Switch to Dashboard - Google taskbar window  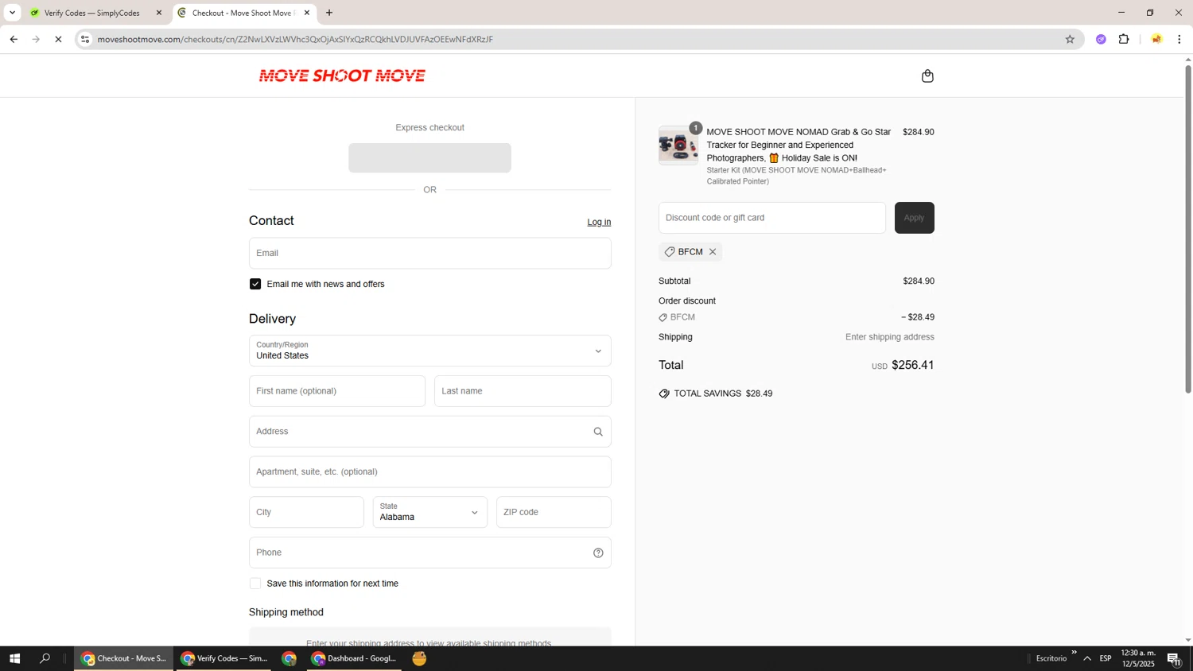[x=353, y=658]
